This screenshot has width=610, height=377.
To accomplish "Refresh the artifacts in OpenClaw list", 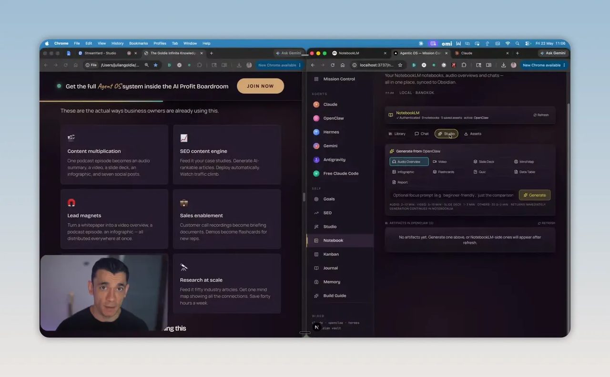I will click(x=546, y=223).
